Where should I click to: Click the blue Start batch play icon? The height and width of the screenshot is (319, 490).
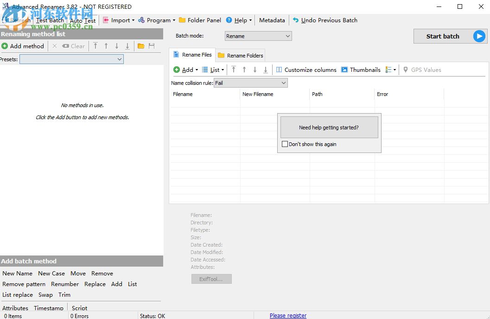[x=479, y=36]
